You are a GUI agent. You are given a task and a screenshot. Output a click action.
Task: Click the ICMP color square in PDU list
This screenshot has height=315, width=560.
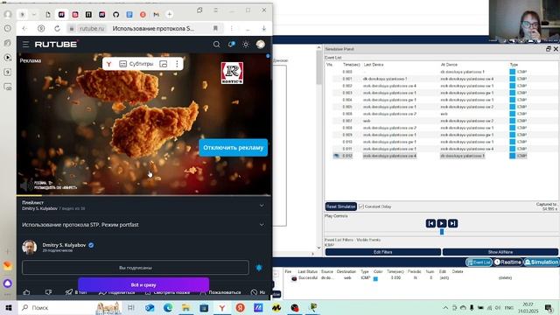(375, 279)
